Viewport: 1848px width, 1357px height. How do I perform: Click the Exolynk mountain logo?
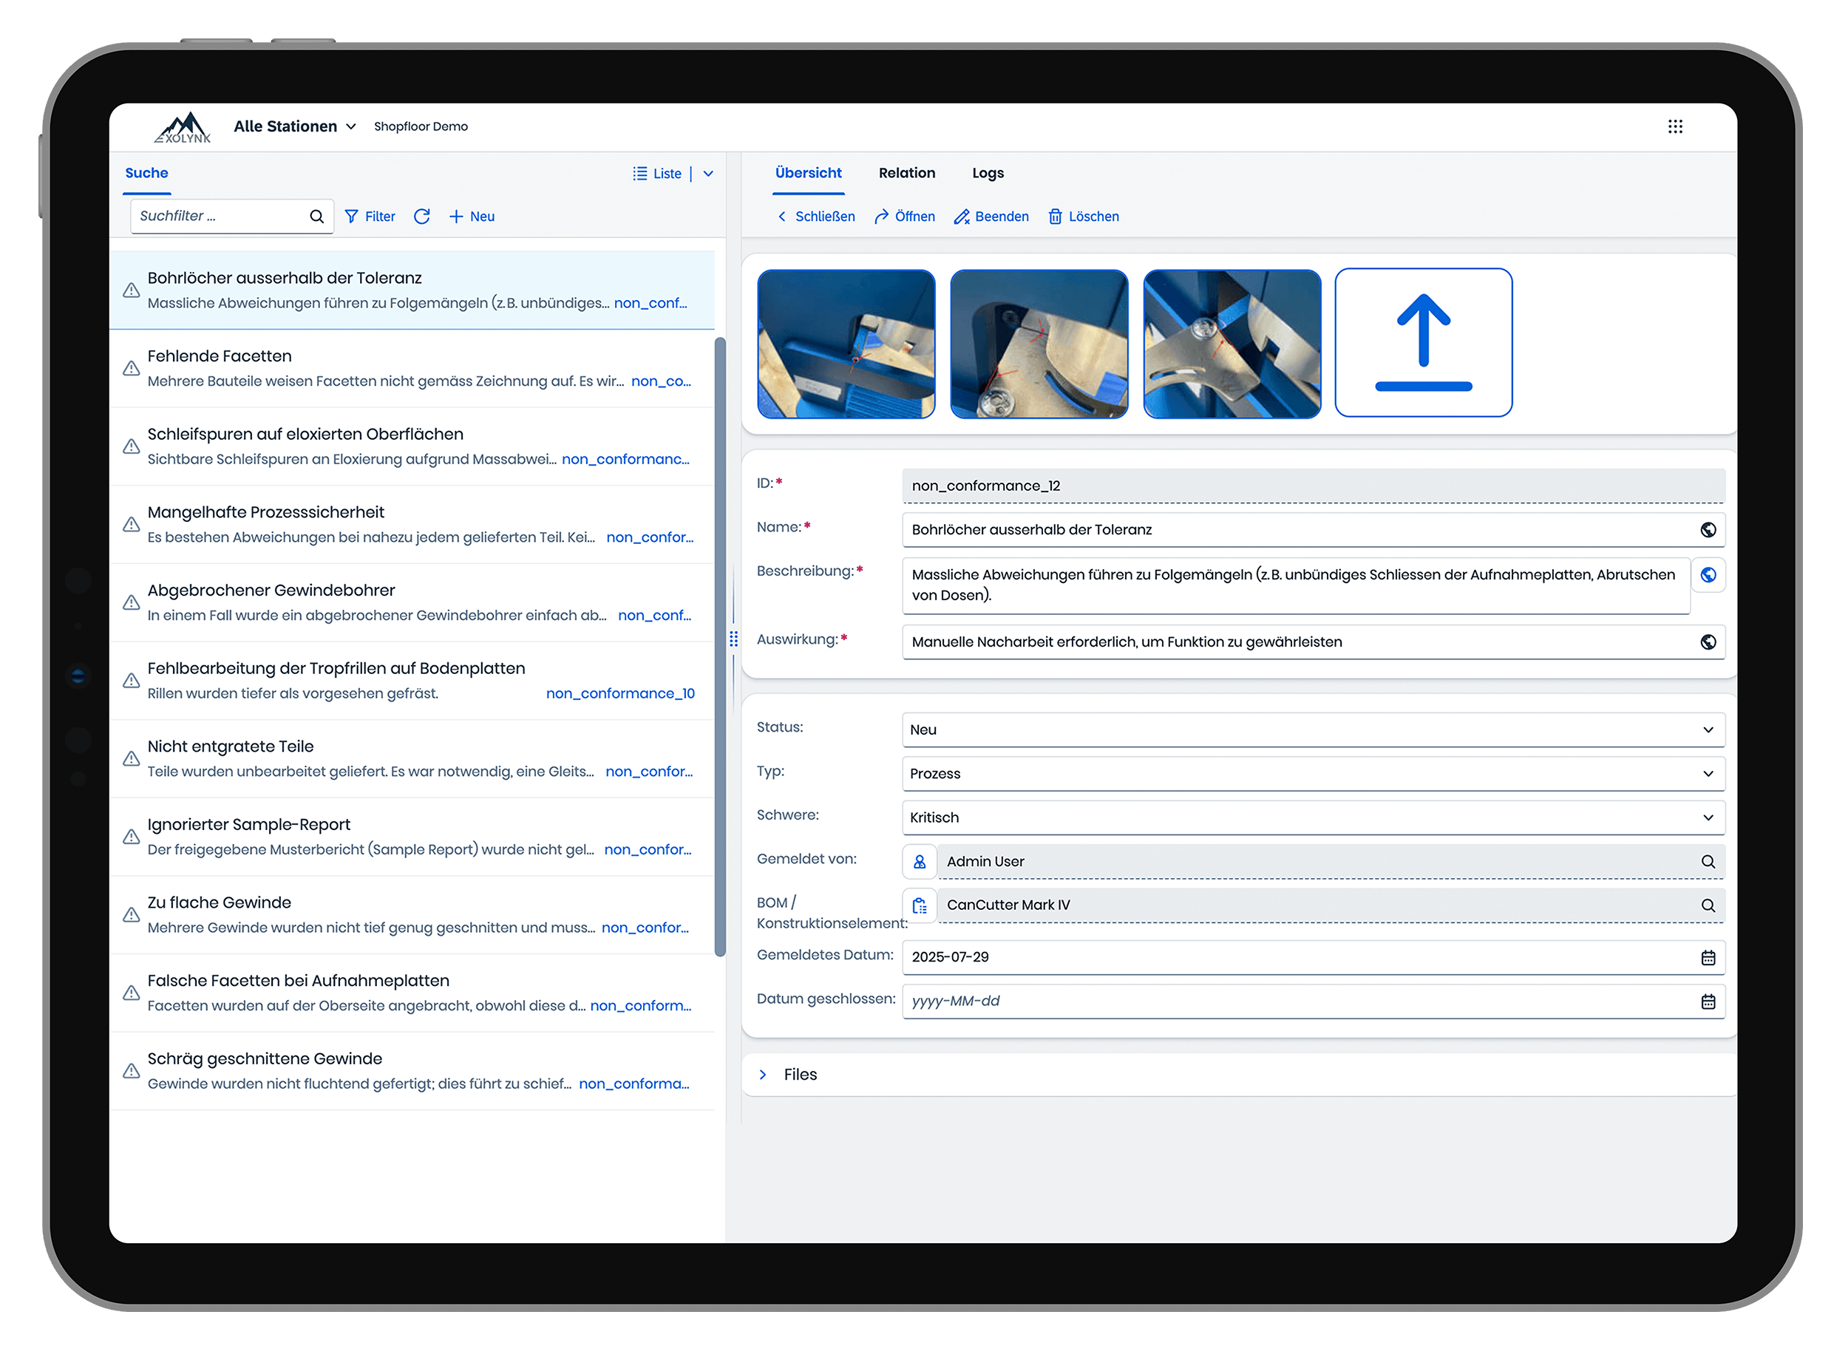tap(183, 127)
